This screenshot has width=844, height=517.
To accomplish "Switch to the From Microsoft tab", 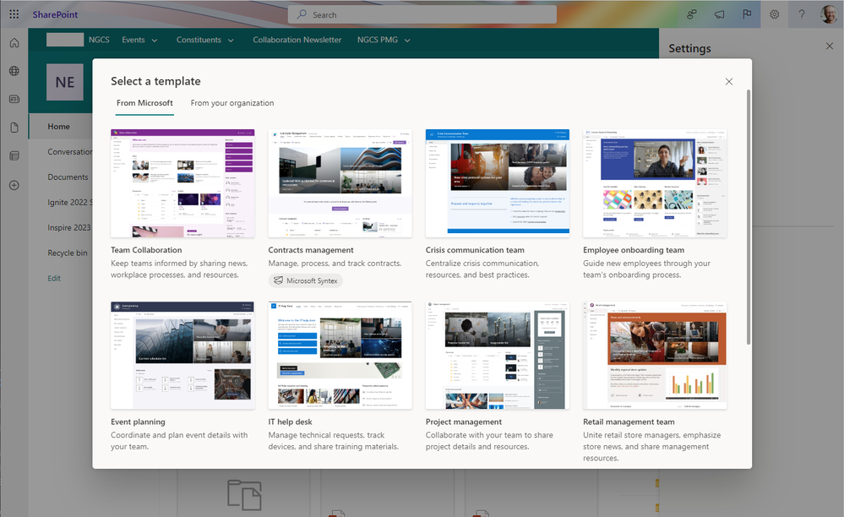I will [144, 103].
